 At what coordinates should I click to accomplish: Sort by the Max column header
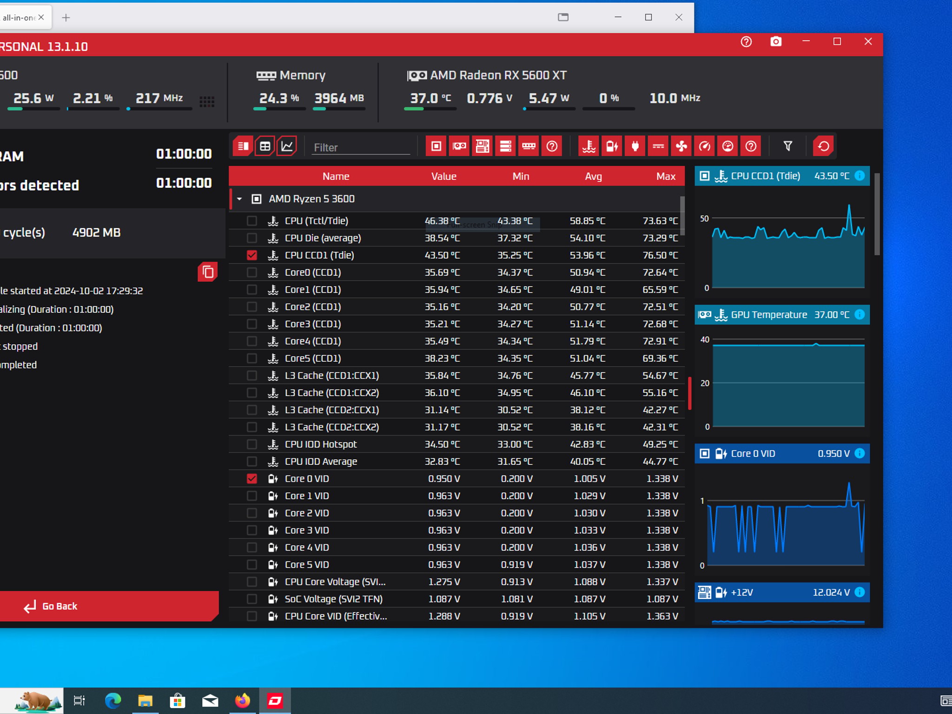[x=666, y=176]
